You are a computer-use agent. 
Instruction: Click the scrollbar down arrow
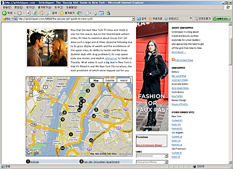click(x=231, y=162)
